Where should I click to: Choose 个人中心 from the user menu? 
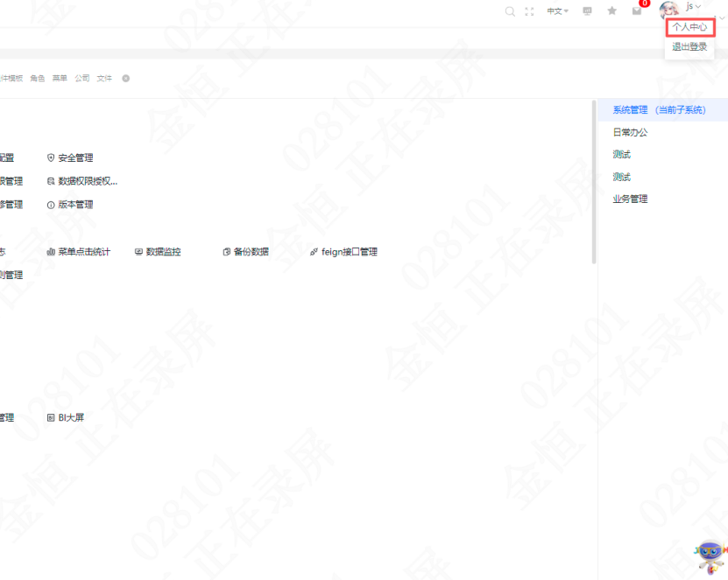(690, 27)
